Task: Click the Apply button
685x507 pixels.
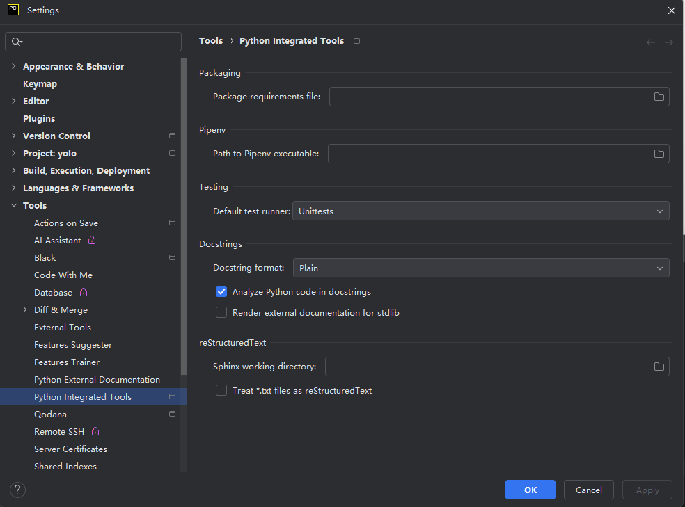Action: [x=647, y=490]
